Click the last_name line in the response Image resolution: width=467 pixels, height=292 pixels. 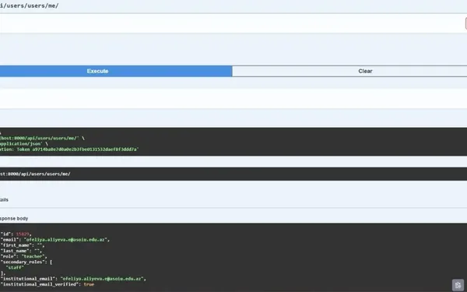(22, 251)
